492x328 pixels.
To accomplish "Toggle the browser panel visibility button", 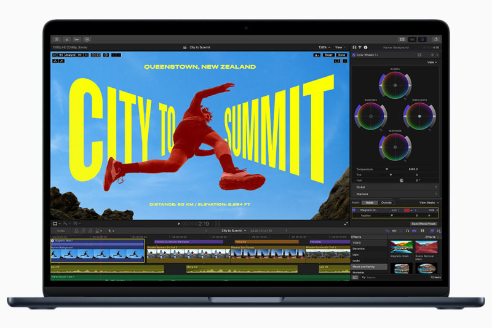I will click(402, 39).
